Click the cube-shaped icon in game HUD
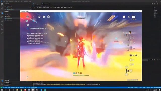The image size is (161, 91). tap(49, 17)
